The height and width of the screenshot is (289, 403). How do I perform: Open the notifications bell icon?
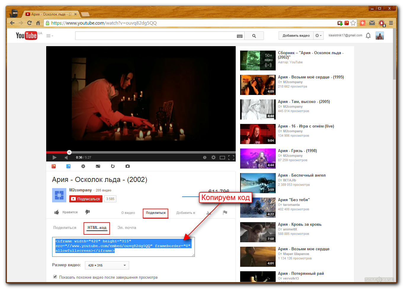(x=368, y=35)
